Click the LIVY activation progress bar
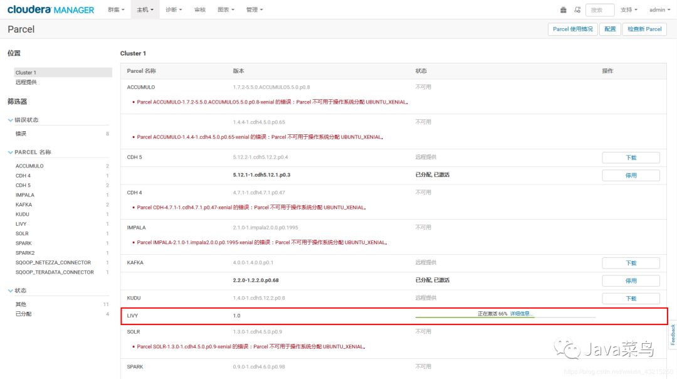This screenshot has height=379, width=677. 505,318
